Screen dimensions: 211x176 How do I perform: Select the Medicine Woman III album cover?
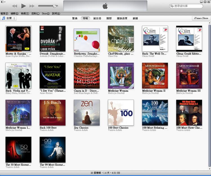pyautogui.click(x=189, y=76)
